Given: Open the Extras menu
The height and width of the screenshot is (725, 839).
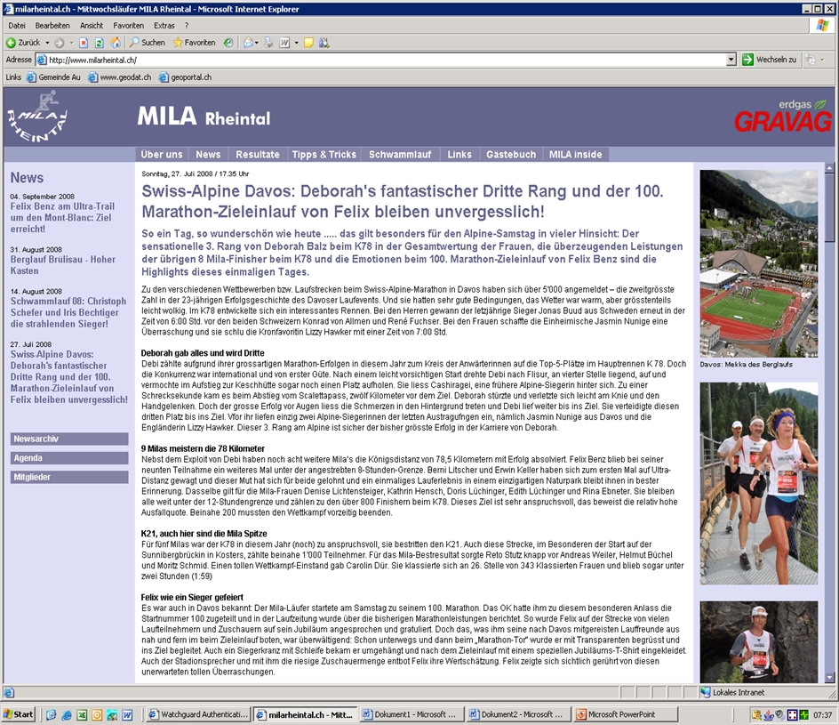Looking at the screenshot, I should (164, 25).
